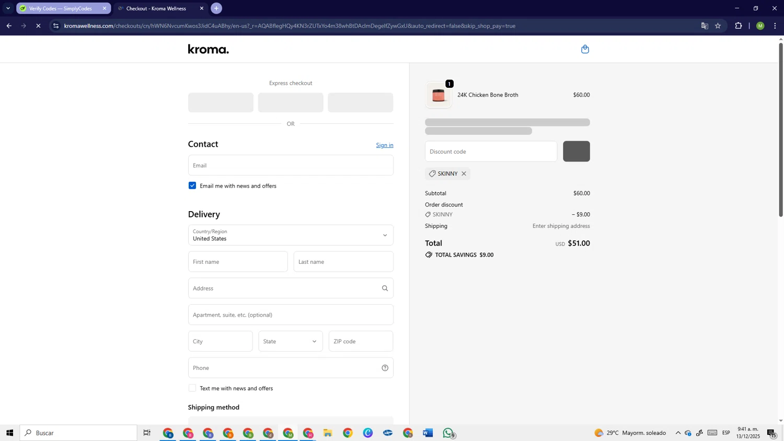
Task: Uncheck Email me with news and offers
Action: (192, 185)
